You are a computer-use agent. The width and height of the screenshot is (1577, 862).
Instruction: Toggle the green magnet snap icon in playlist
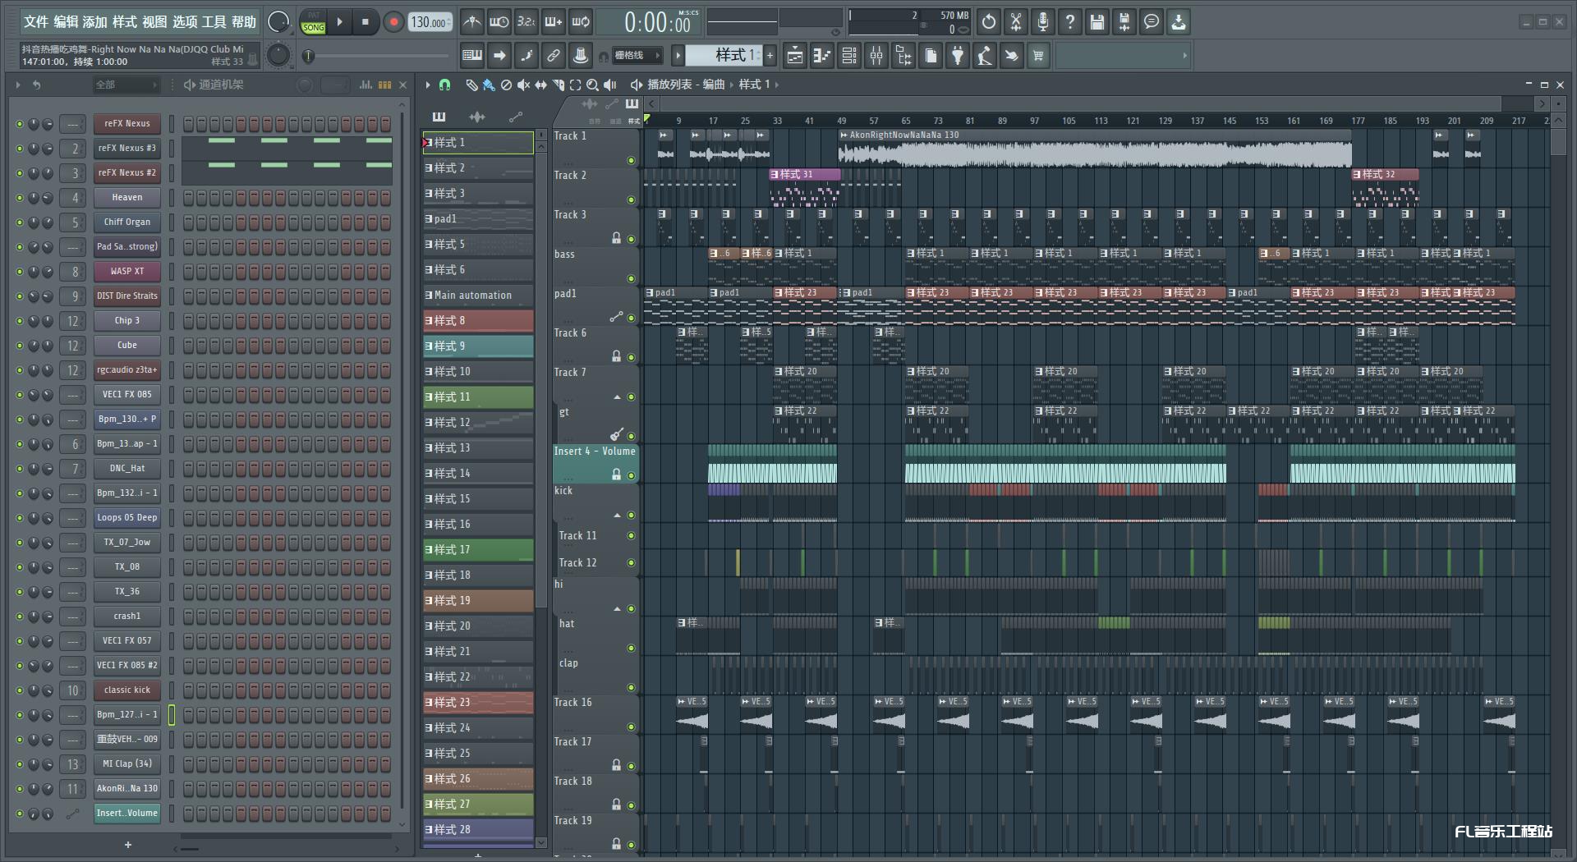(444, 85)
